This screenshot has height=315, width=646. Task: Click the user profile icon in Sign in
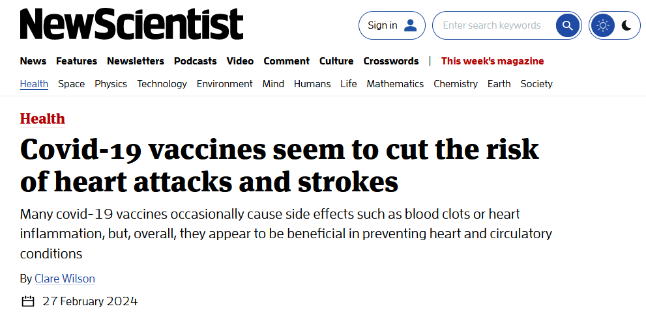coord(410,25)
